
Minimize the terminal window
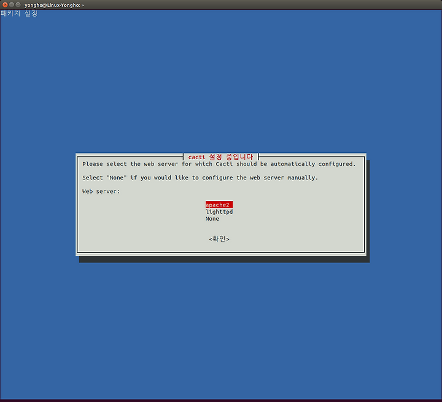12,5
